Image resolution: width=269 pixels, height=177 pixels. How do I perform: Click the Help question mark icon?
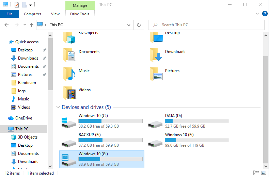pyautogui.click(x=265, y=14)
